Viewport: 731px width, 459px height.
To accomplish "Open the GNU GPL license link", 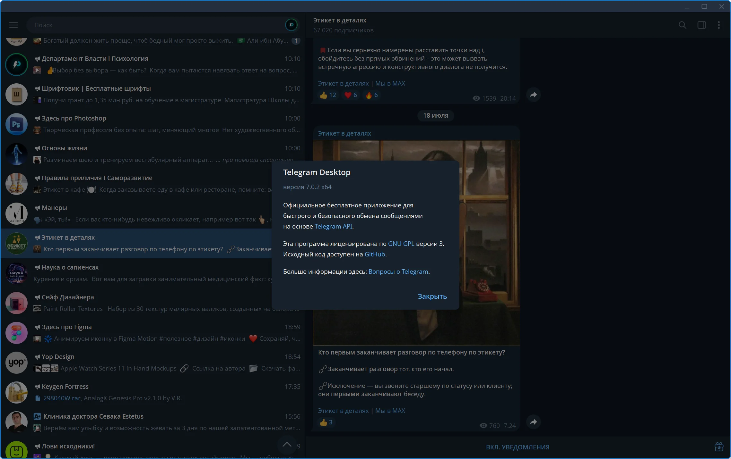I will click(x=401, y=244).
